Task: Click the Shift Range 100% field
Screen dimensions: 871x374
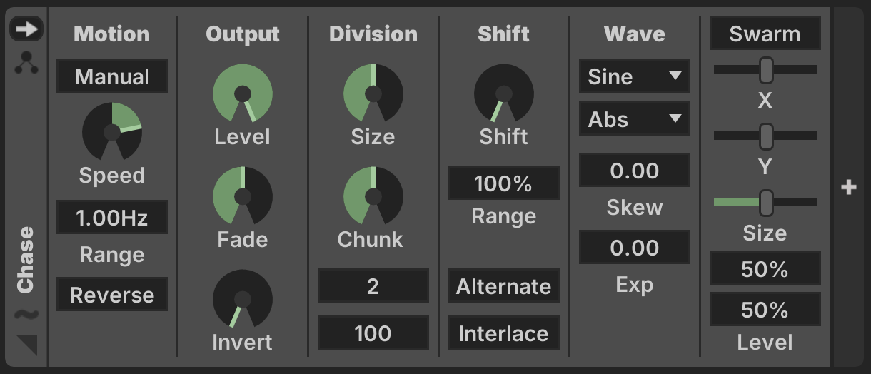Action: pyautogui.click(x=504, y=183)
